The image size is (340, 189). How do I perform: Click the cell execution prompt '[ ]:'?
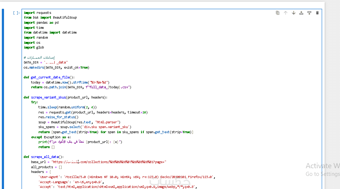[16, 13]
